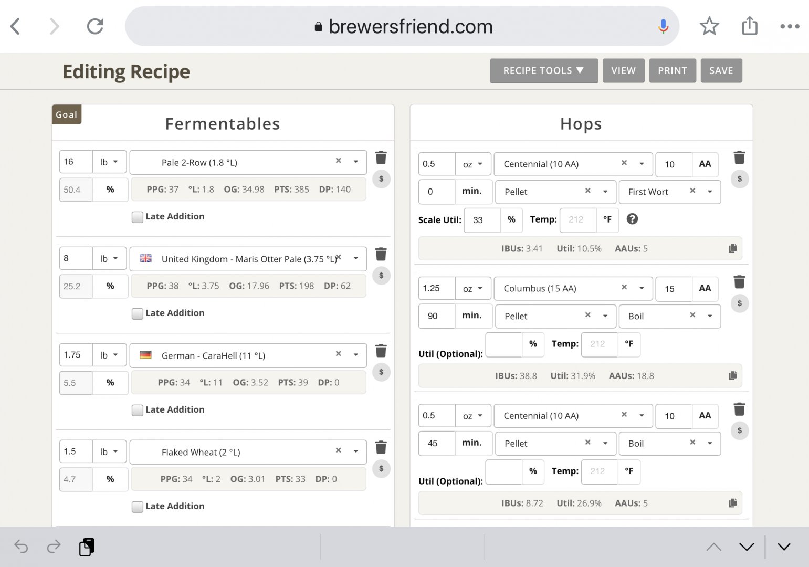Image resolution: width=809 pixels, height=567 pixels.
Task: Open Scale Util help question mark
Action: coord(633,219)
